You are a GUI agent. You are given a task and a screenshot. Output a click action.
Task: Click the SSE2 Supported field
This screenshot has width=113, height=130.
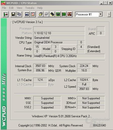coord(47,107)
